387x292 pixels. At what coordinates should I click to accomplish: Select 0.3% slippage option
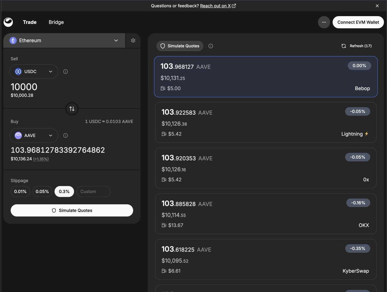click(64, 191)
